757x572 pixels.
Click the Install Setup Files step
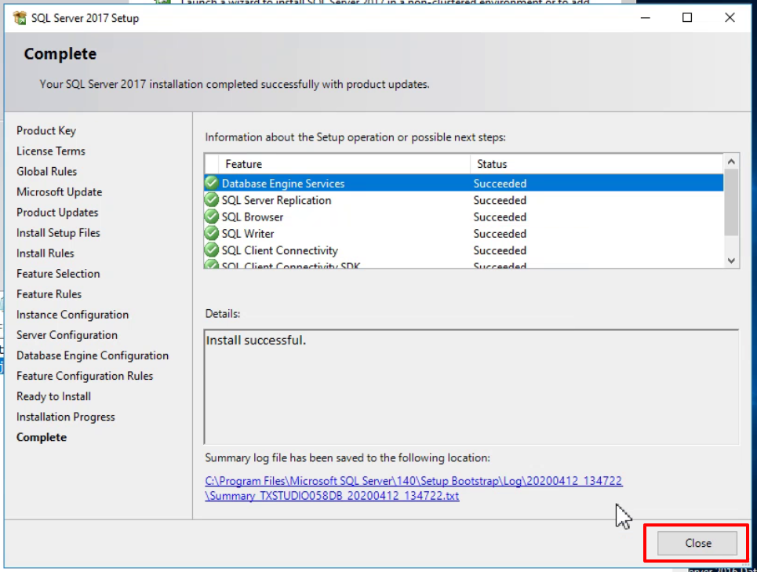click(58, 233)
